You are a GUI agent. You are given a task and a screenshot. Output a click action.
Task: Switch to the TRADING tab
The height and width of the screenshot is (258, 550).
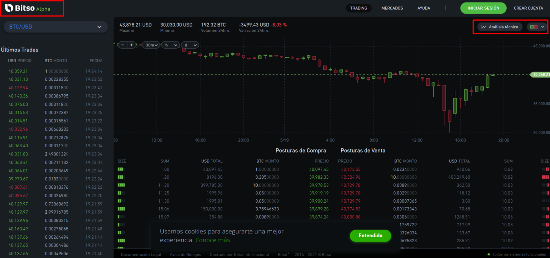pos(358,8)
